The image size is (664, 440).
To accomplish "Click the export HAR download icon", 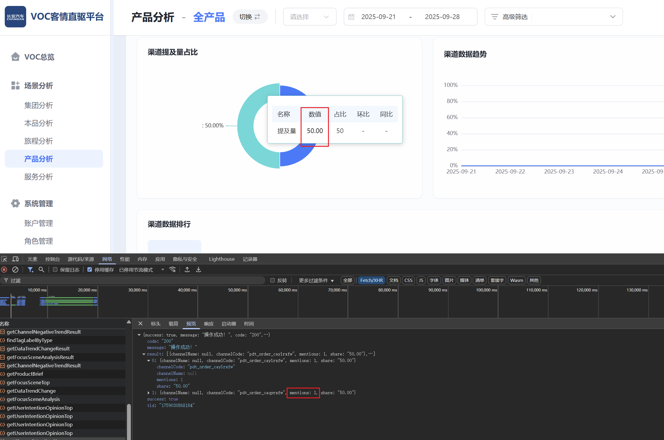I will 198,270.
